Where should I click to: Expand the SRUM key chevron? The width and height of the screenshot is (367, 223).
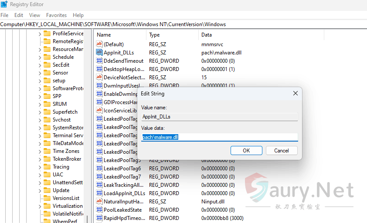click(x=40, y=104)
